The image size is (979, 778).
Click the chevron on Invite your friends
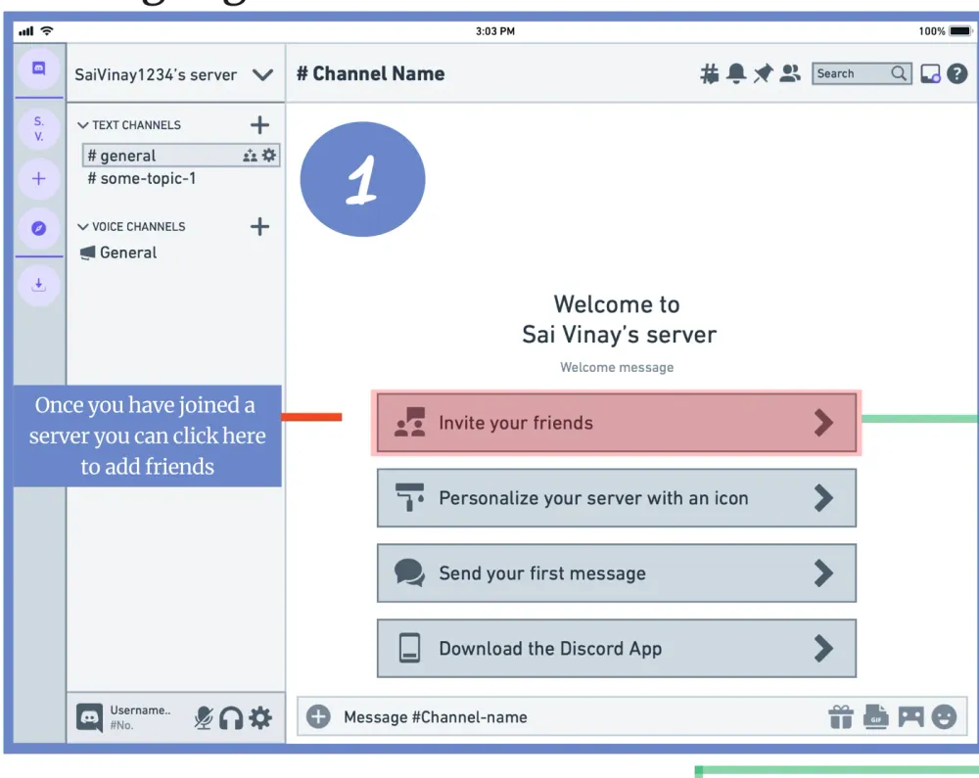point(823,423)
